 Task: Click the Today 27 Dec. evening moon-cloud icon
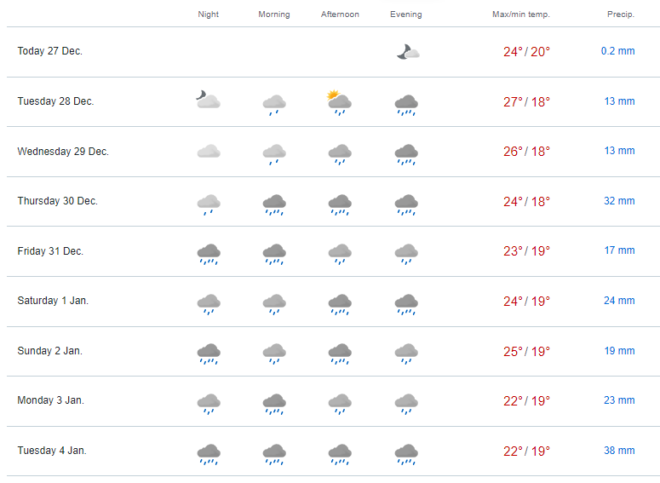point(408,52)
